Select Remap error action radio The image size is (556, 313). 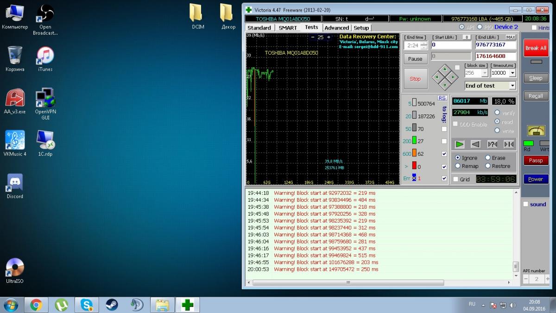[x=458, y=166]
